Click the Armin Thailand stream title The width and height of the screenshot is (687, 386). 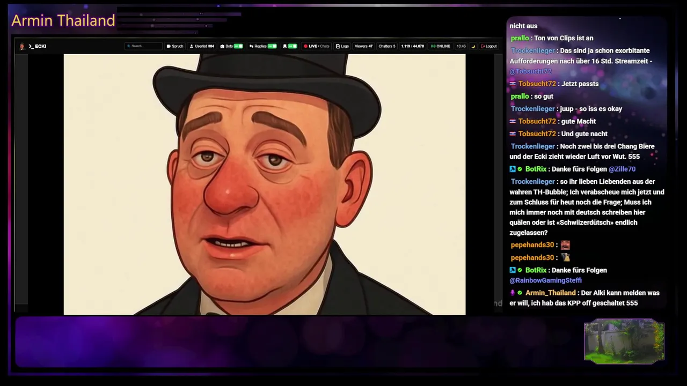point(63,20)
